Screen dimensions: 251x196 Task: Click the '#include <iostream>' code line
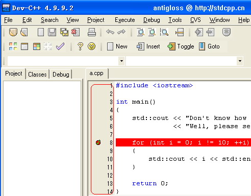tap(155, 85)
